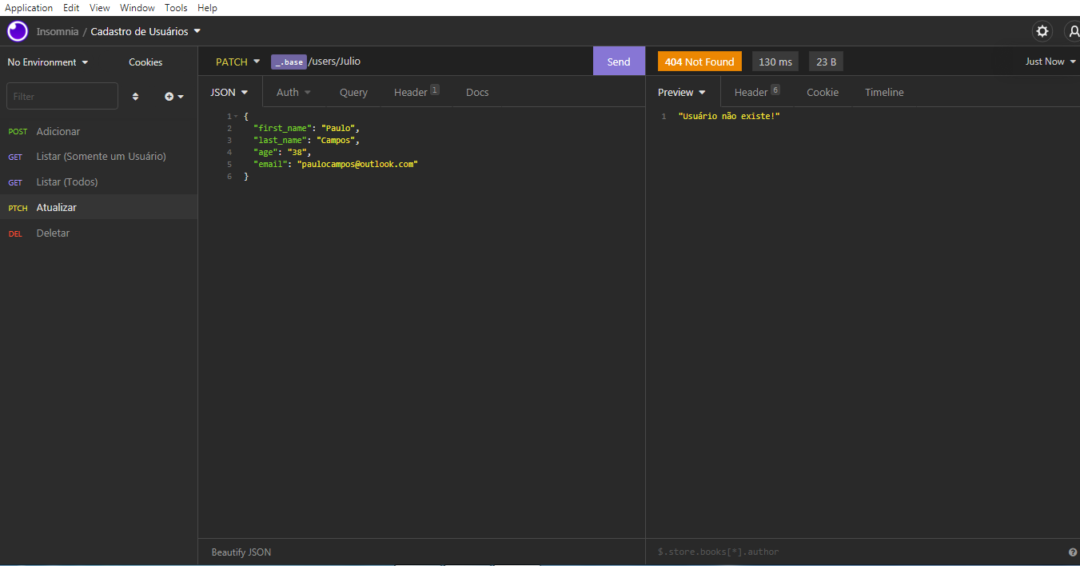Select the Deletar request
Image resolution: width=1080 pixels, height=566 pixels.
pyautogui.click(x=53, y=233)
